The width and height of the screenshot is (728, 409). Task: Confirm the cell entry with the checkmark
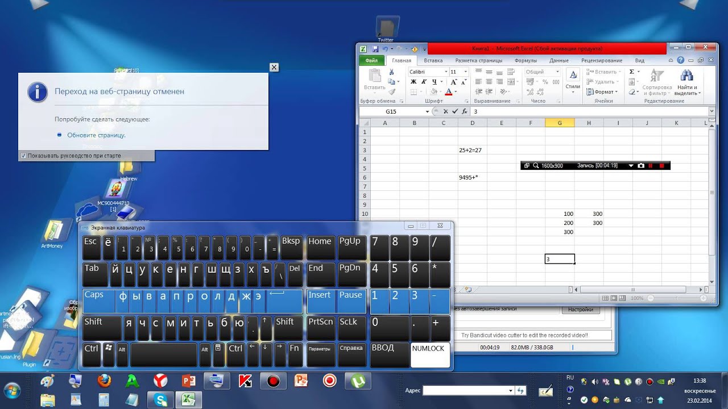(454, 111)
